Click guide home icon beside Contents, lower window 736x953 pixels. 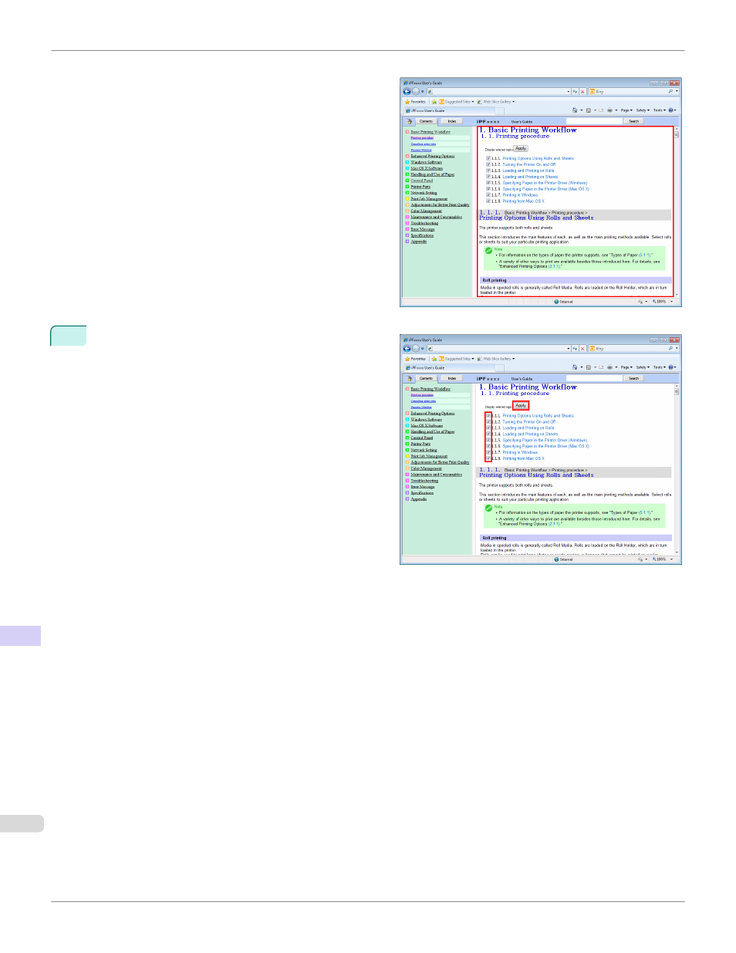pos(410,378)
